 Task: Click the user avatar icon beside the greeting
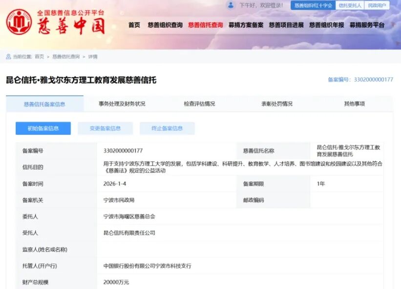231,5
